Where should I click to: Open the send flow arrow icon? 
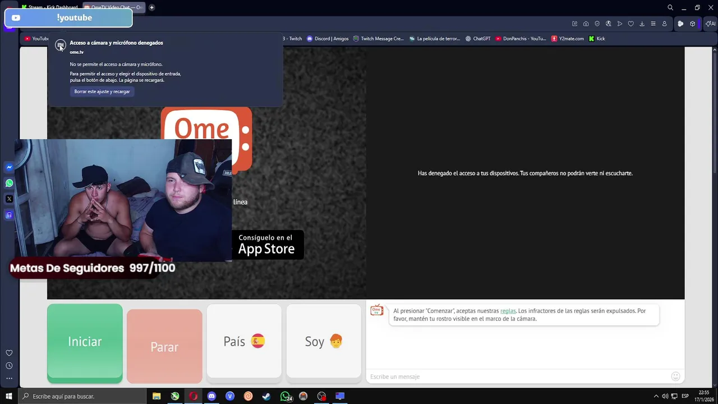point(619,24)
